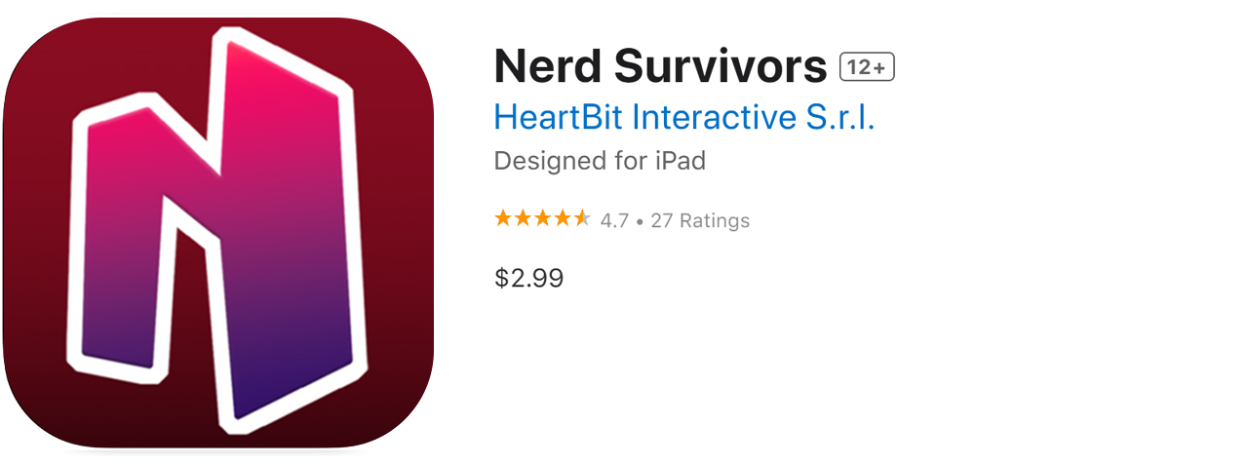
Task: Click the first orange rating star
Action: [x=503, y=218]
